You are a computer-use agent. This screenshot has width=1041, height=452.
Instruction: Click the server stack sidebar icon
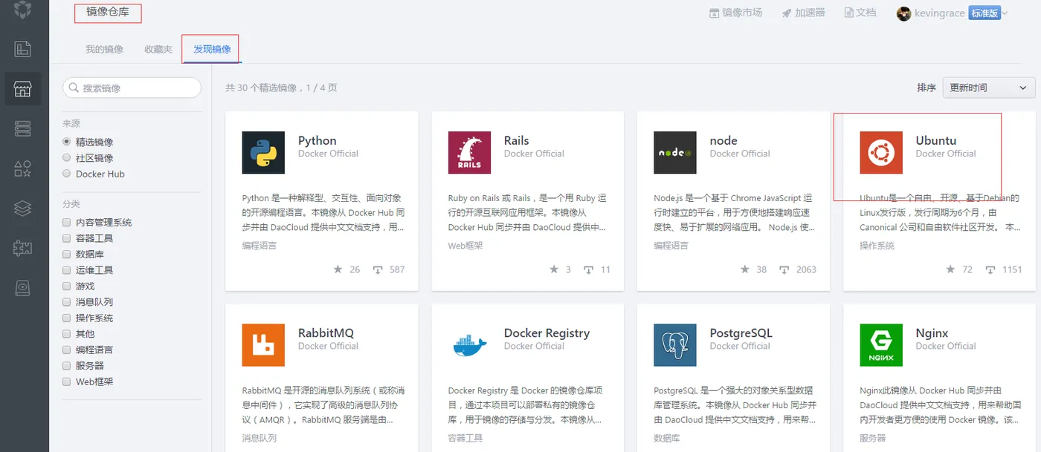click(22, 129)
